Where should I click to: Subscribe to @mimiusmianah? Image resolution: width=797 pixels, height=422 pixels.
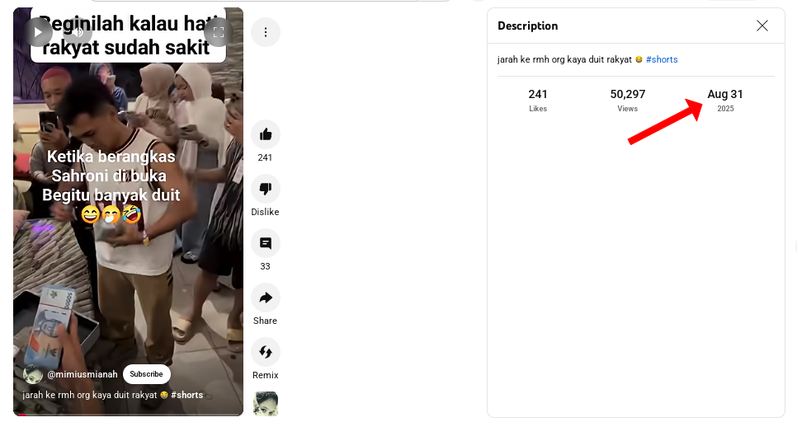click(146, 374)
